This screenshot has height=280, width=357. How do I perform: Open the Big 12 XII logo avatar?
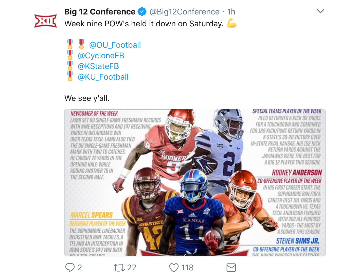click(x=46, y=21)
